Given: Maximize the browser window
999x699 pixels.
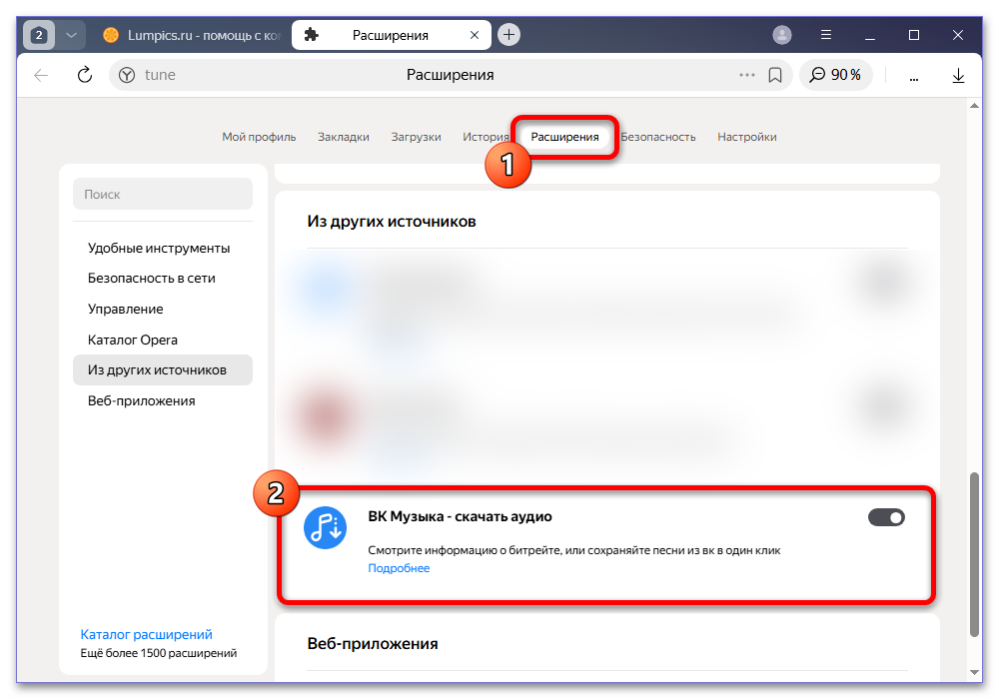Looking at the screenshot, I should point(914,35).
